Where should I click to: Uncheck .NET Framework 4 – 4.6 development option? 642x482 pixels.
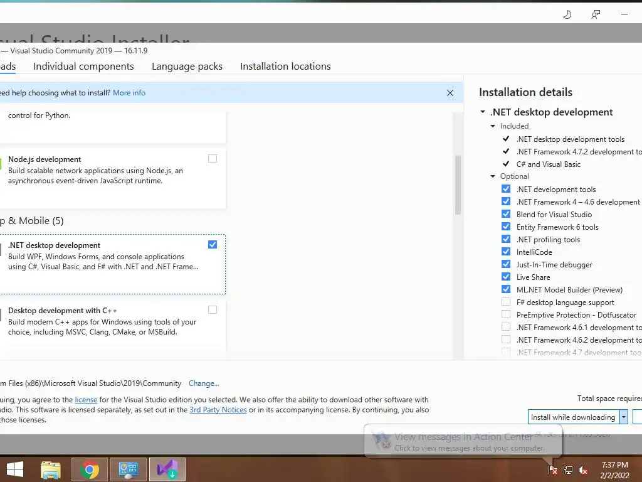pos(506,201)
